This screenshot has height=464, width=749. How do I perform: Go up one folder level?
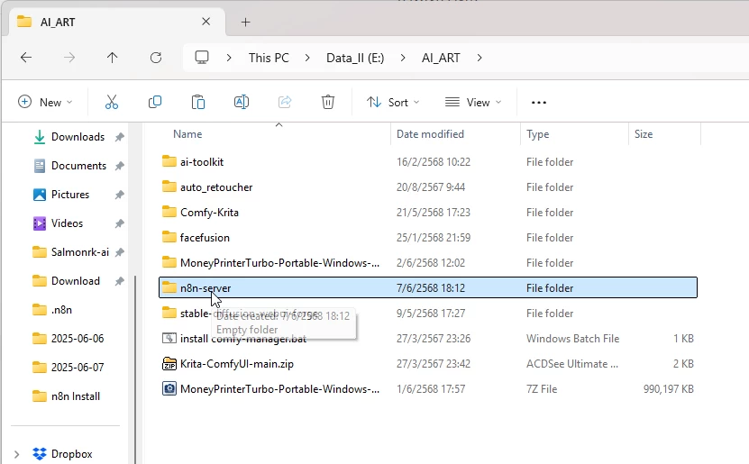click(x=112, y=58)
